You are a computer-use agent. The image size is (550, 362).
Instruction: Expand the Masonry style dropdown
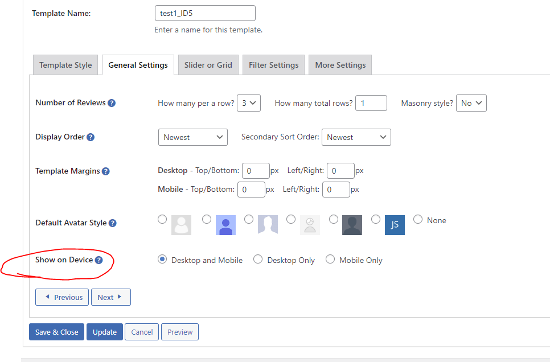pos(471,103)
